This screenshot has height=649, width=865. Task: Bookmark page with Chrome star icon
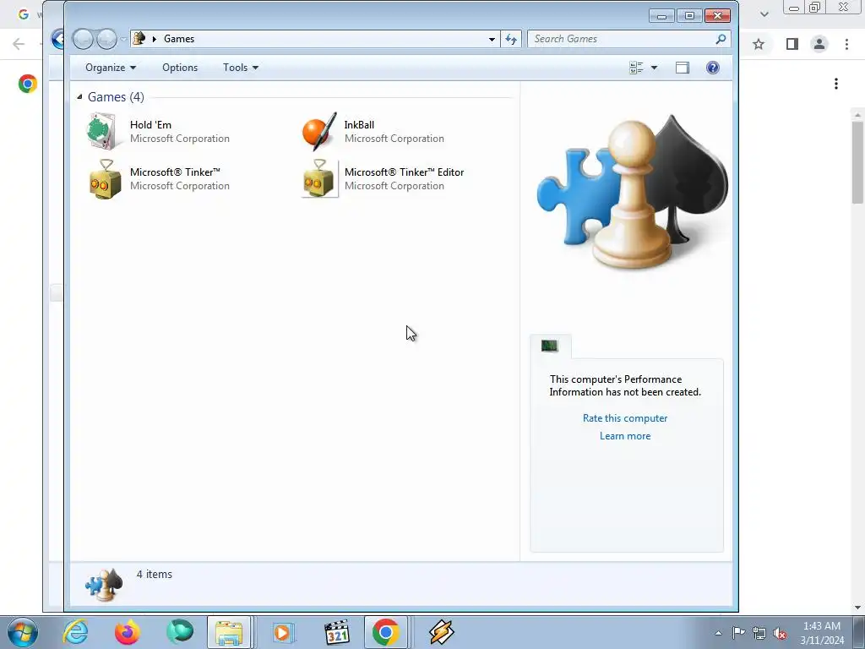tap(759, 44)
